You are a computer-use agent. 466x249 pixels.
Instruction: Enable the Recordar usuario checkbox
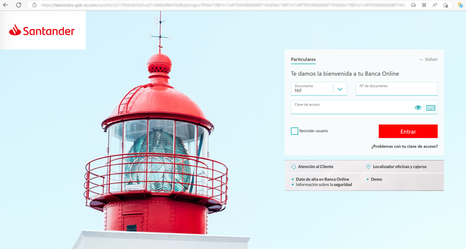point(295,131)
